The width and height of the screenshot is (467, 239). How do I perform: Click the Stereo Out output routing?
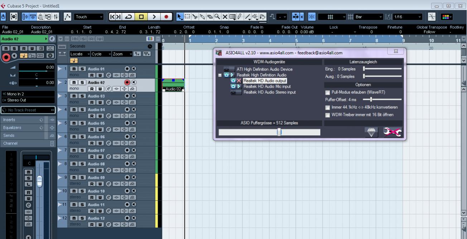click(x=28, y=100)
